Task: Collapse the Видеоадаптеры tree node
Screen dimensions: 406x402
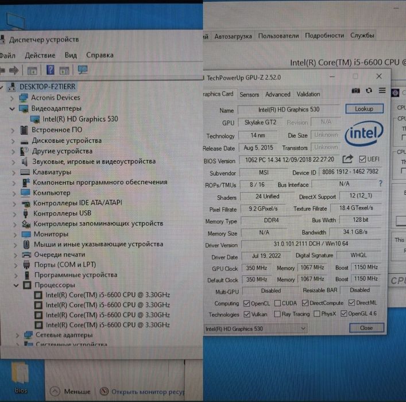Action: point(12,109)
